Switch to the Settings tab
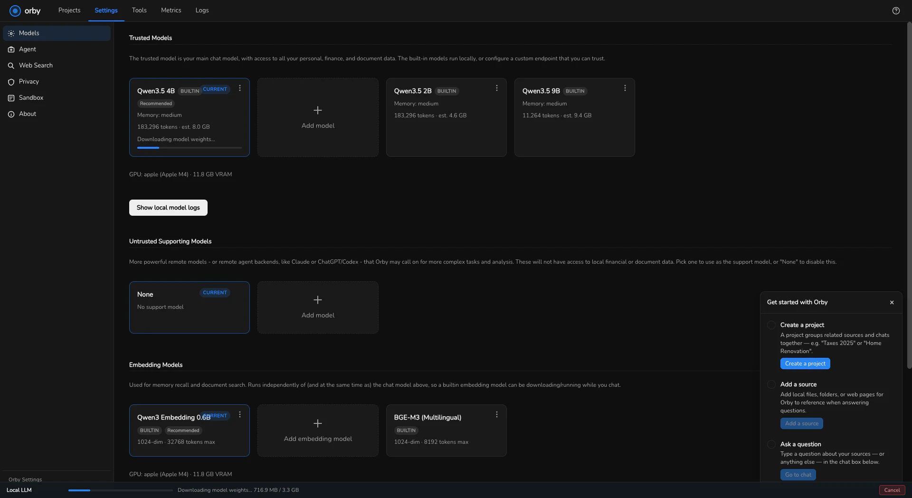 106,10
